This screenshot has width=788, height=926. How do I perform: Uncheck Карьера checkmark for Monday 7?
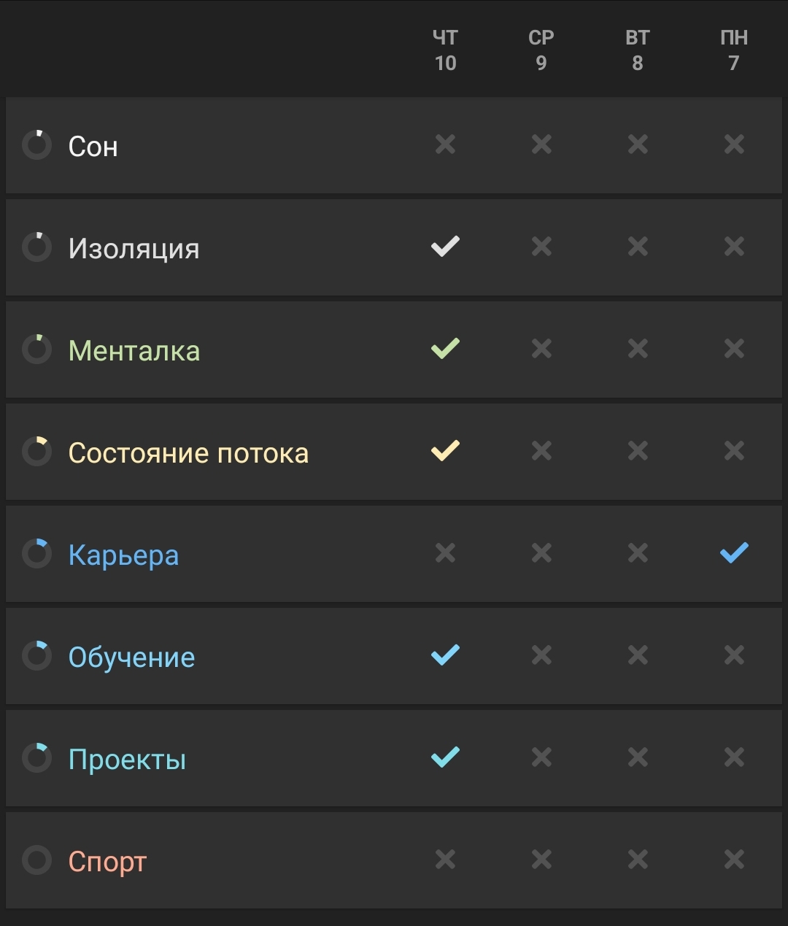click(x=734, y=553)
